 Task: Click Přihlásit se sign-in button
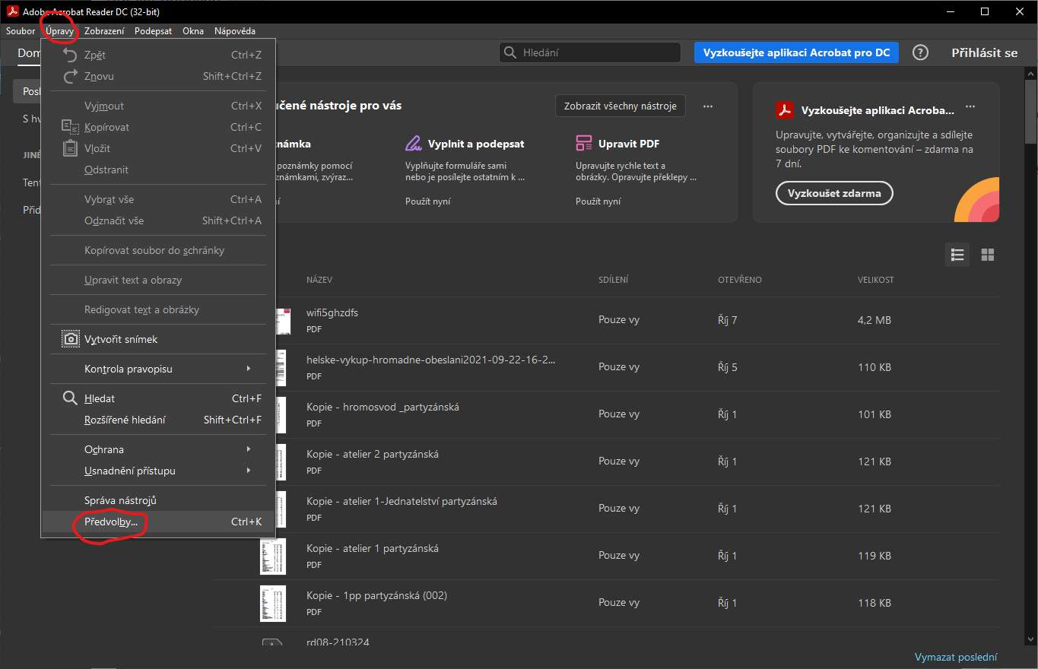(984, 52)
